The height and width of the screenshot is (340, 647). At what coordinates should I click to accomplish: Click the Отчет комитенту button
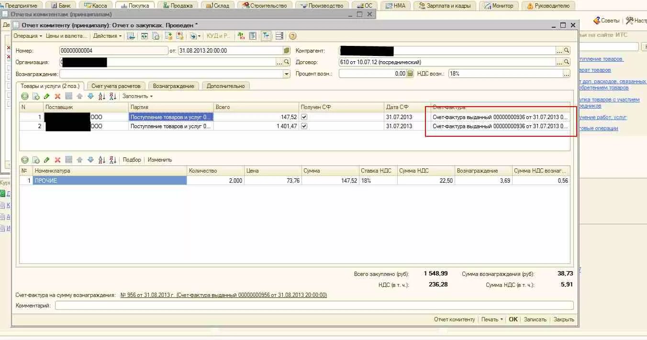(x=455, y=319)
